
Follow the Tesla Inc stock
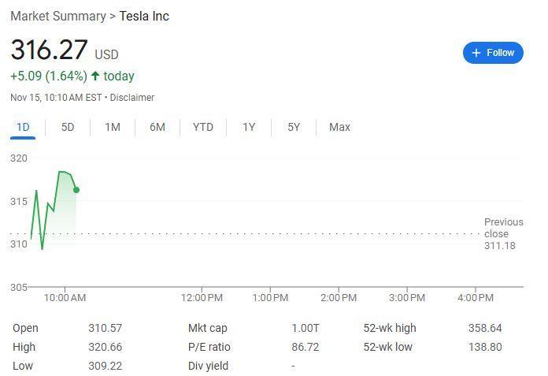(493, 53)
